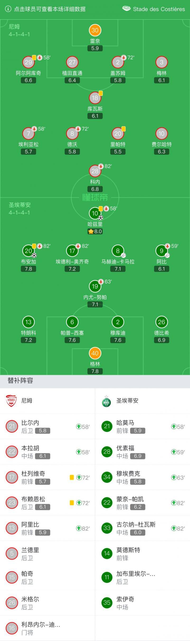
Task: Tap the stadium icon next to Stade des Costières
Action: point(126,9)
